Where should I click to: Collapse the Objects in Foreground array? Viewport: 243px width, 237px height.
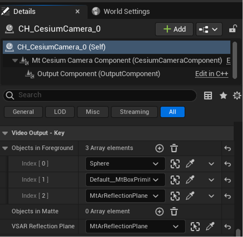pos(5,148)
